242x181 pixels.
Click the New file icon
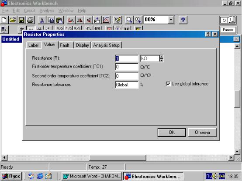[x=4, y=20]
